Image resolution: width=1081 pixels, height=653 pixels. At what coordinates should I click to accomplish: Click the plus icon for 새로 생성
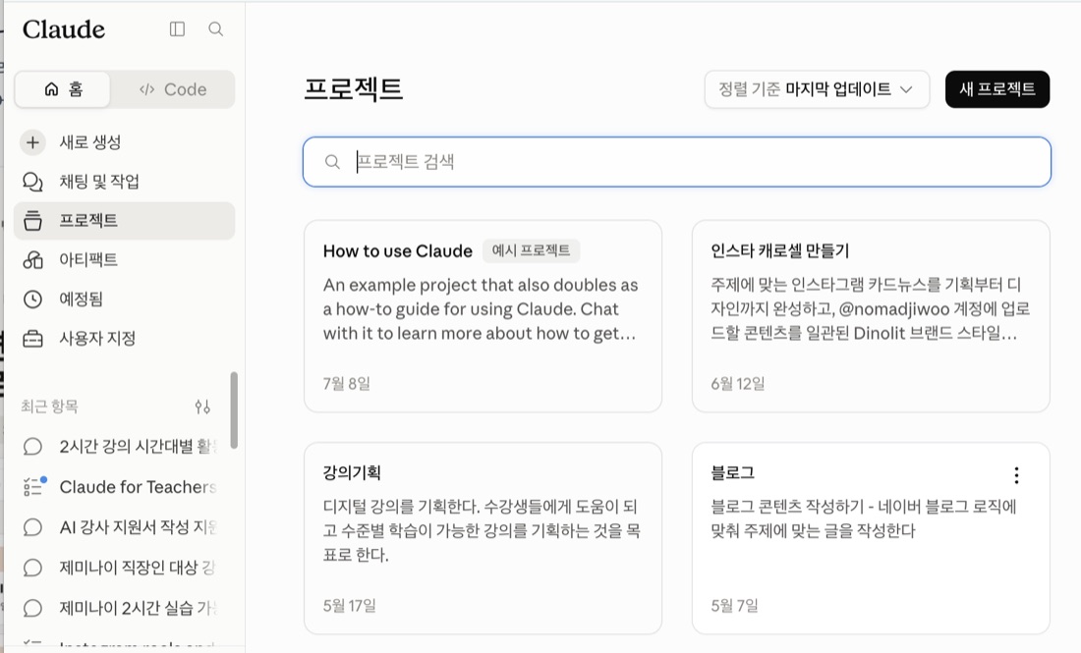coord(32,142)
